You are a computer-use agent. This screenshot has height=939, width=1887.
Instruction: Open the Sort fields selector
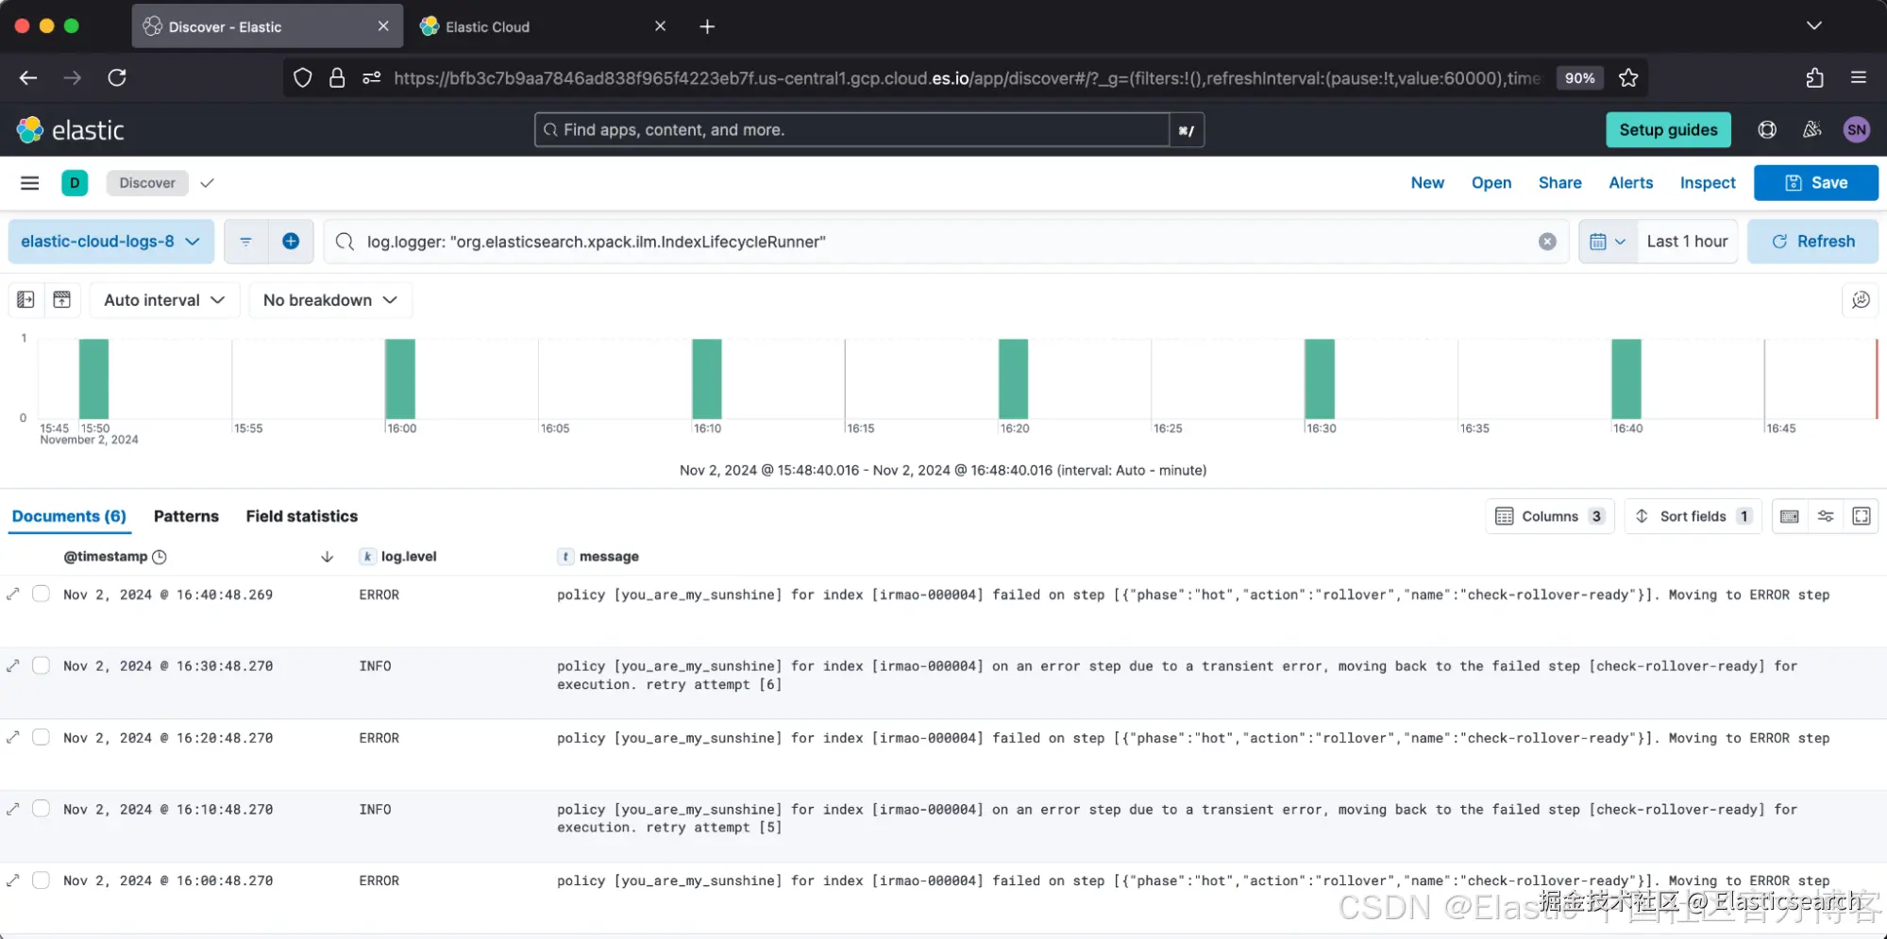[1693, 516]
